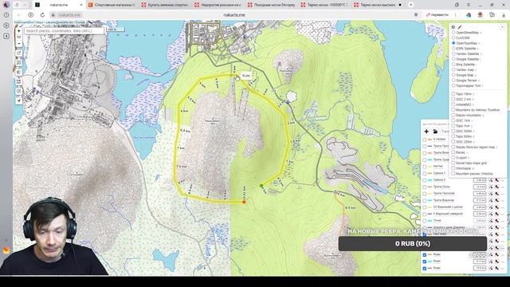Click edit icon for Срезки 2 track

coord(491,180)
